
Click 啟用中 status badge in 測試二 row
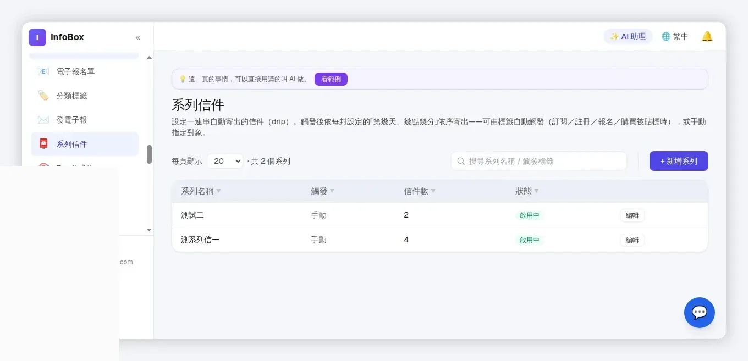coord(530,215)
